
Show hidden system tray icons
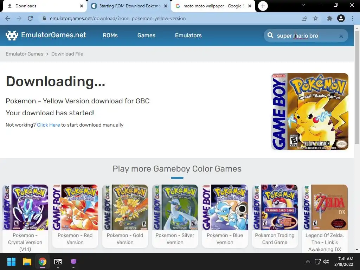tap(308, 262)
